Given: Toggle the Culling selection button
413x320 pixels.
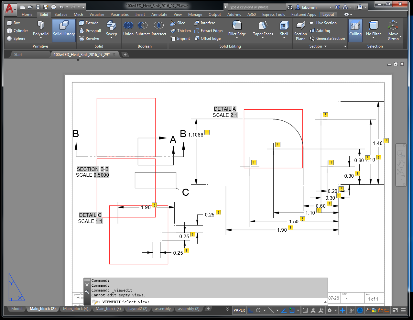Looking at the screenshot, I should click(355, 30).
